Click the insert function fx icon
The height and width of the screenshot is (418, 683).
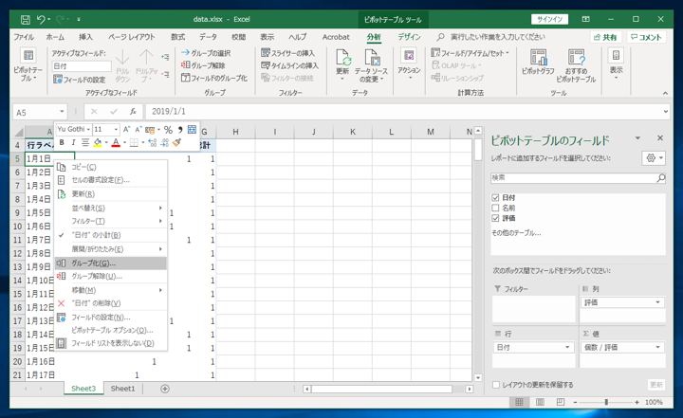[133, 112]
